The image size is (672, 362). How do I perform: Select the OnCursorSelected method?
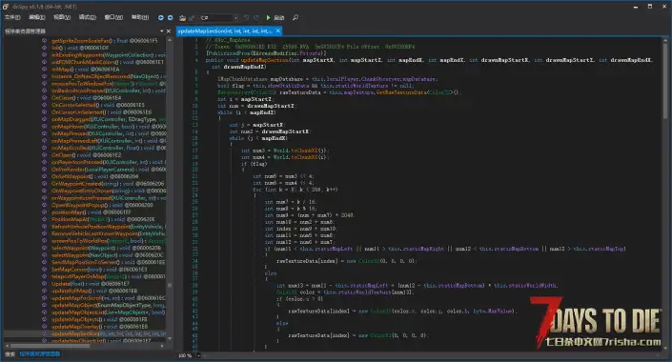(x=98, y=105)
